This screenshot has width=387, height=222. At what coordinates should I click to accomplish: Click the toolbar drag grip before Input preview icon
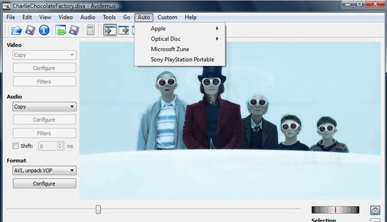(x=101, y=31)
